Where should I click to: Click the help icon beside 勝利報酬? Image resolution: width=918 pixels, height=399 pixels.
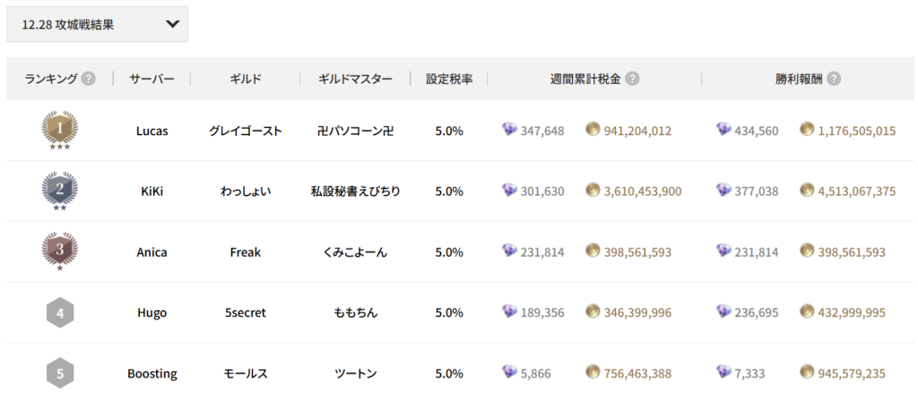(x=834, y=79)
